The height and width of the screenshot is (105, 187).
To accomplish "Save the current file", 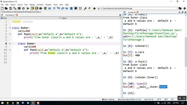I will [11, 8].
